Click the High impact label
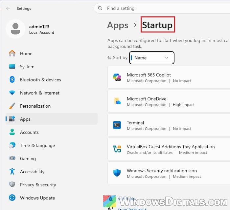The width and height of the screenshot is (230, 210). tap(184, 105)
